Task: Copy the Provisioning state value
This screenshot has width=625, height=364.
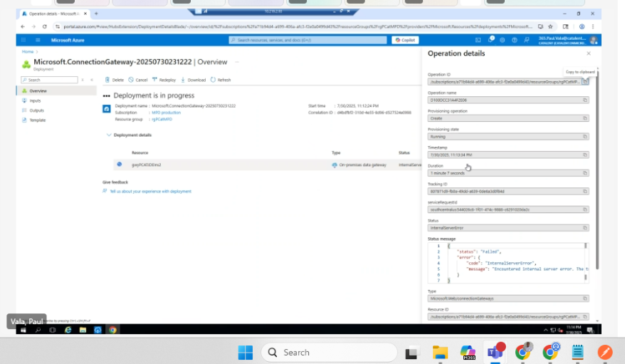Action: pyautogui.click(x=584, y=137)
